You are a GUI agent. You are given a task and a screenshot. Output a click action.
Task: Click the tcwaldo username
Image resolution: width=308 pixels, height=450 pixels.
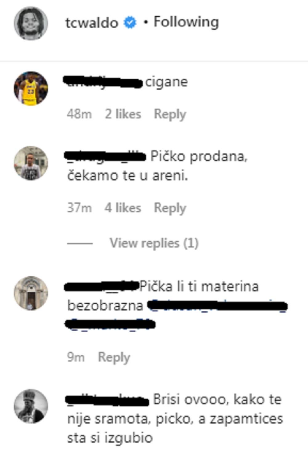[92, 23]
